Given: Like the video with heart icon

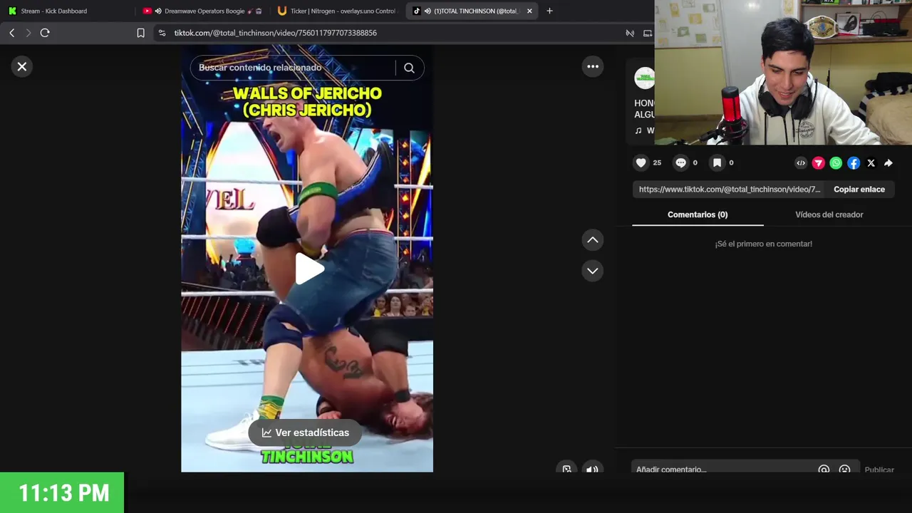Looking at the screenshot, I should point(641,162).
